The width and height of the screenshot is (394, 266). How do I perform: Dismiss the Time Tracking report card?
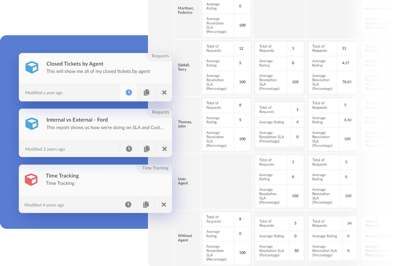coord(163,204)
